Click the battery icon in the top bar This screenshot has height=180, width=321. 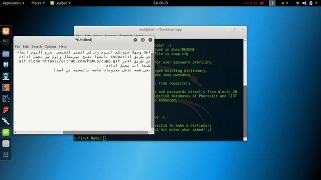[311, 3]
